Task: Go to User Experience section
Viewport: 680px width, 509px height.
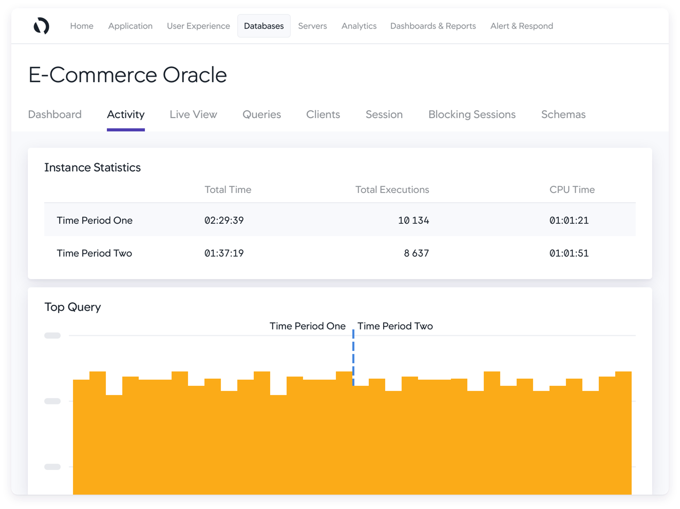Action: pyautogui.click(x=198, y=26)
